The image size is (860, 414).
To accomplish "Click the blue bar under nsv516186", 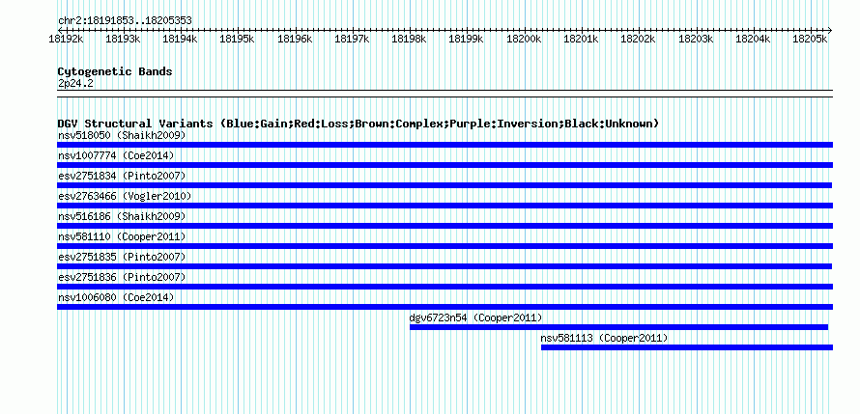I will (444, 226).
